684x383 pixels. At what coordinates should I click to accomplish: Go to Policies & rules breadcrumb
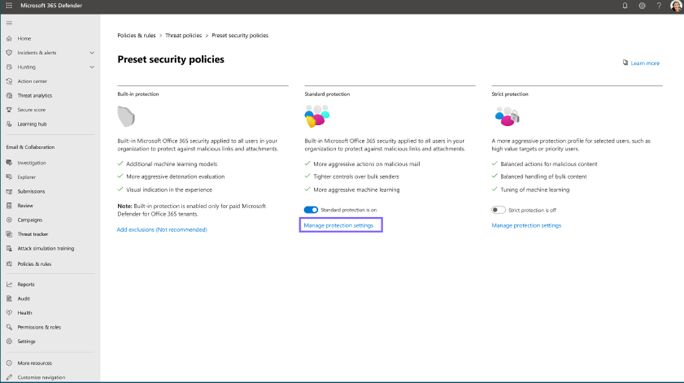pos(136,35)
